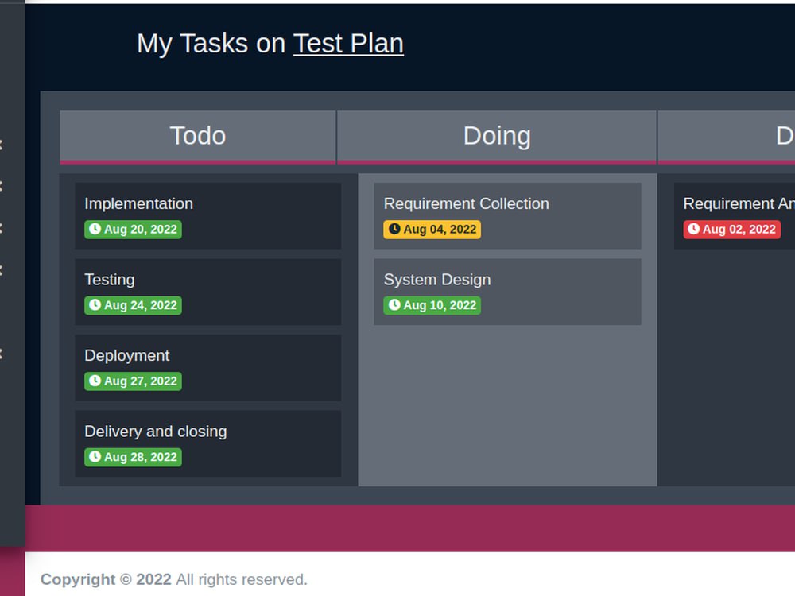Open the truncated Requirement An… task title
This screenshot has width=795, height=596.
[x=738, y=204]
